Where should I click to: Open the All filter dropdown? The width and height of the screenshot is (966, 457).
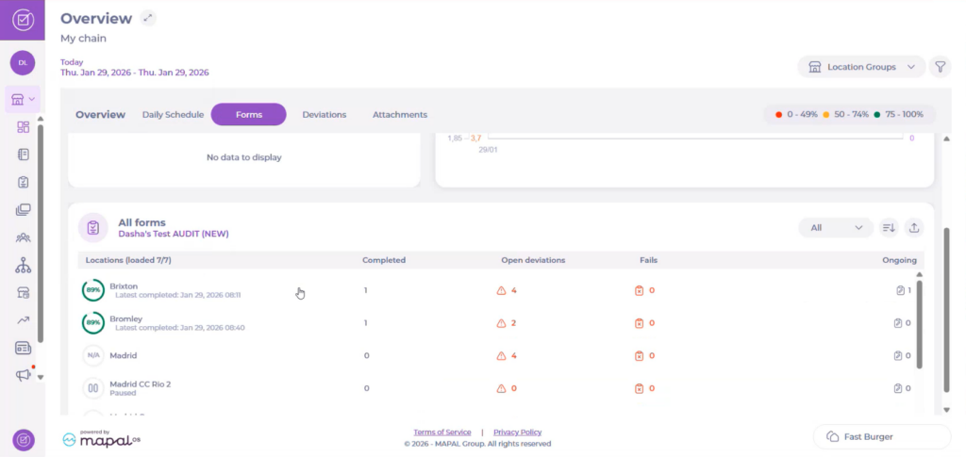835,227
